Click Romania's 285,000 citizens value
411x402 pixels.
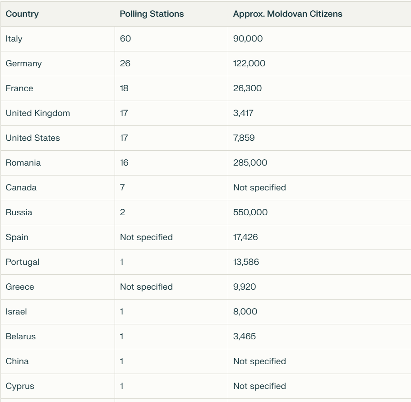click(250, 163)
